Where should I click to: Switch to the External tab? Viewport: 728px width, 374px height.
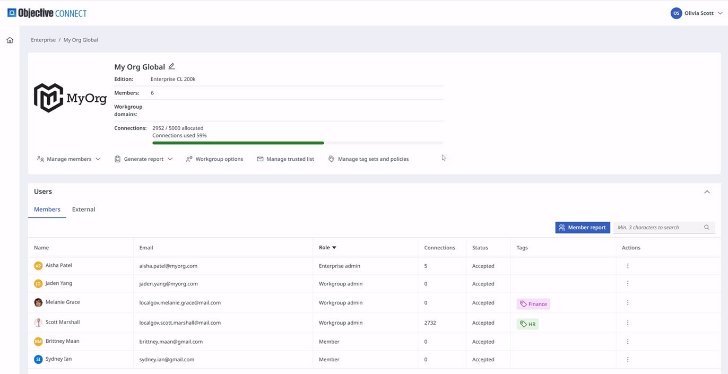point(83,210)
